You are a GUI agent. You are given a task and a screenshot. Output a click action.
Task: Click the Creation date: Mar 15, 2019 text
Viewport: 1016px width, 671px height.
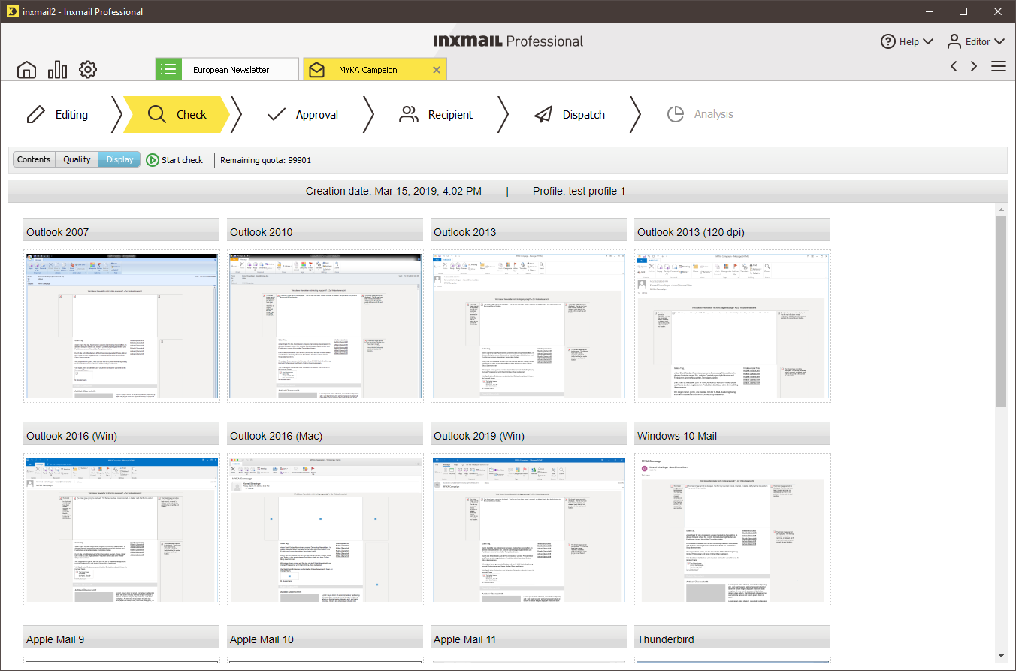(x=394, y=191)
